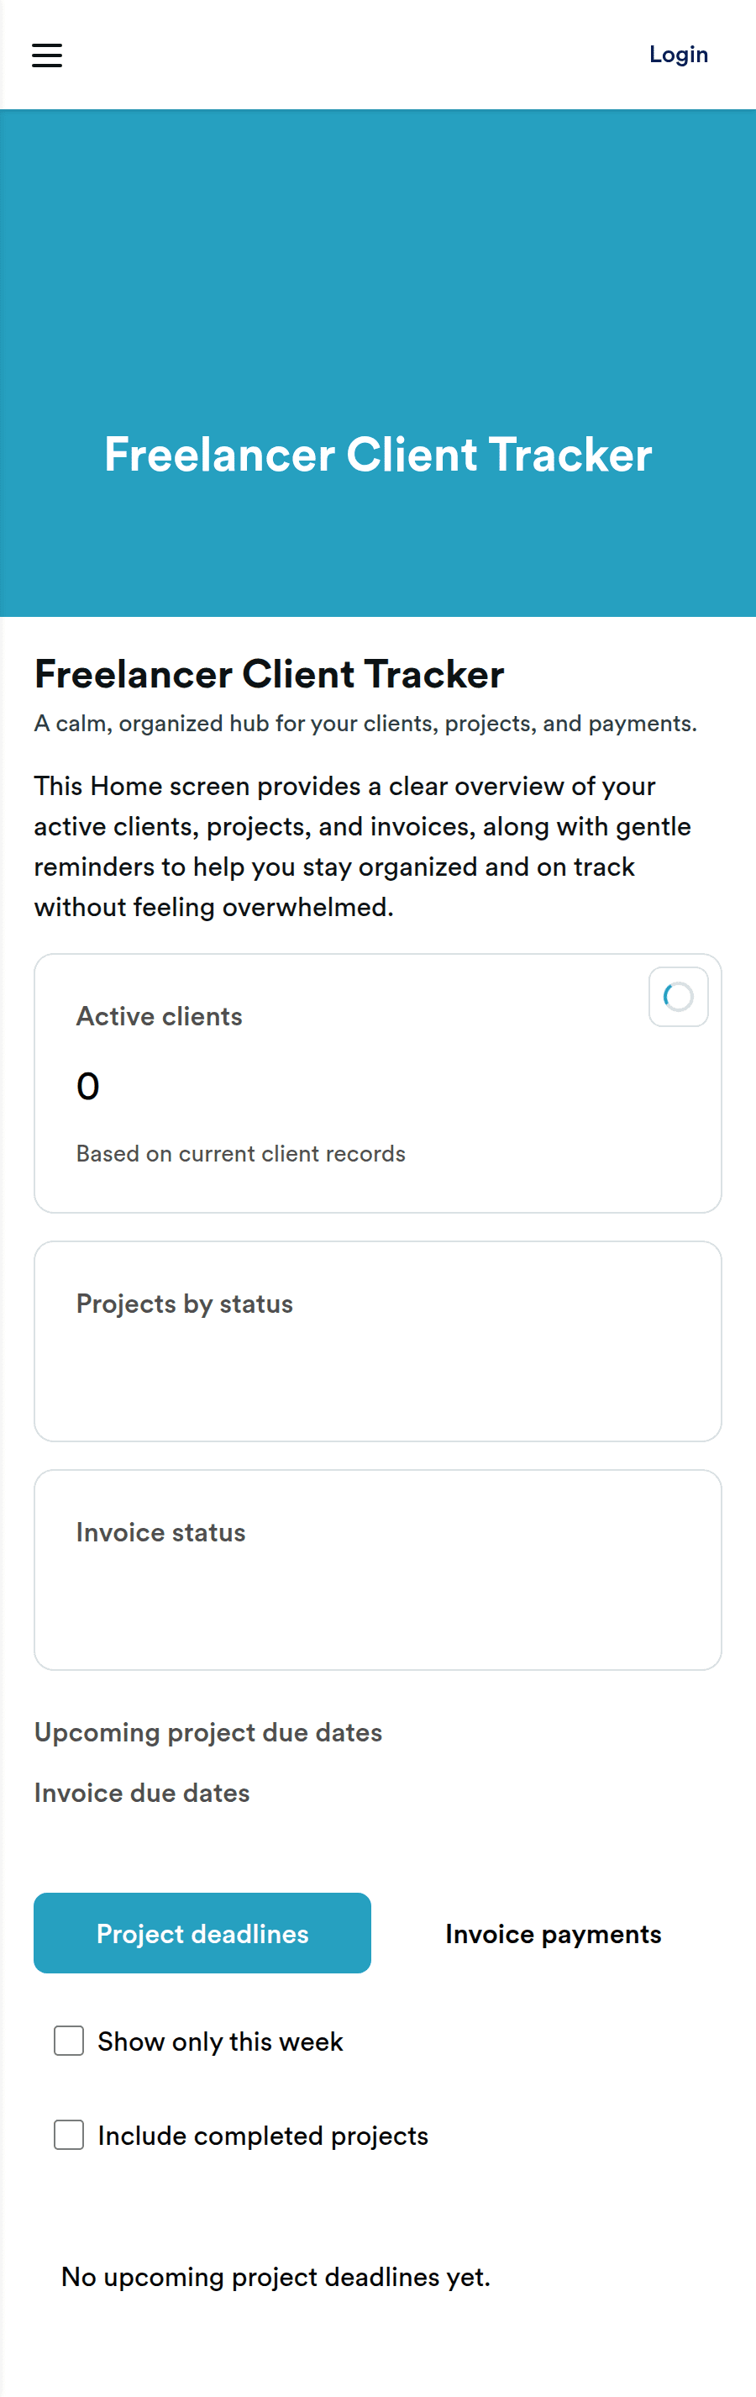Click the Home screen overview paragraph
This screenshot has width=756, height=2397.
(x=363, y=846)
